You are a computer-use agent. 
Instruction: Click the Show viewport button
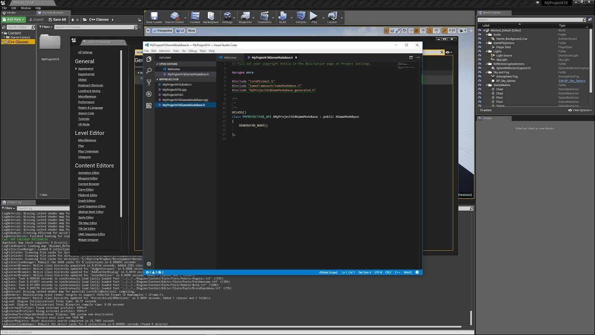coord(192,31)
